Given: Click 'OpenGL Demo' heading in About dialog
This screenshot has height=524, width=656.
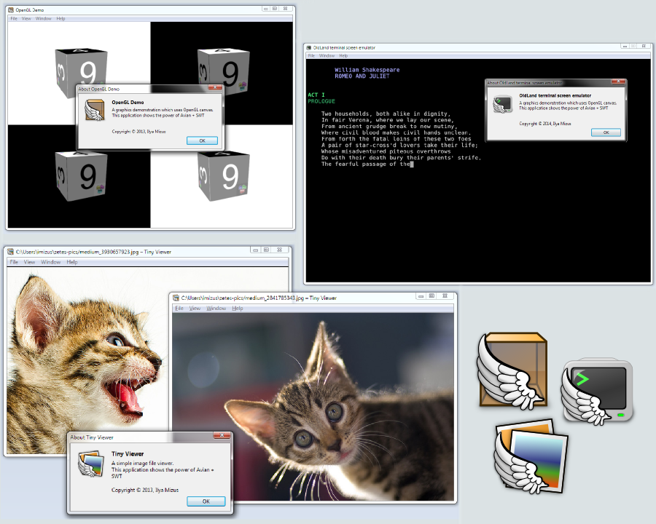Looking at the screenshot, I should click(128, 103).
